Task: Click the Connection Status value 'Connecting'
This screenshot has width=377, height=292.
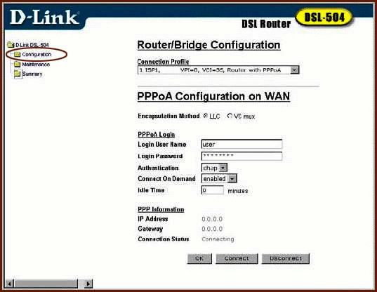Action: (x=218, y=239)
